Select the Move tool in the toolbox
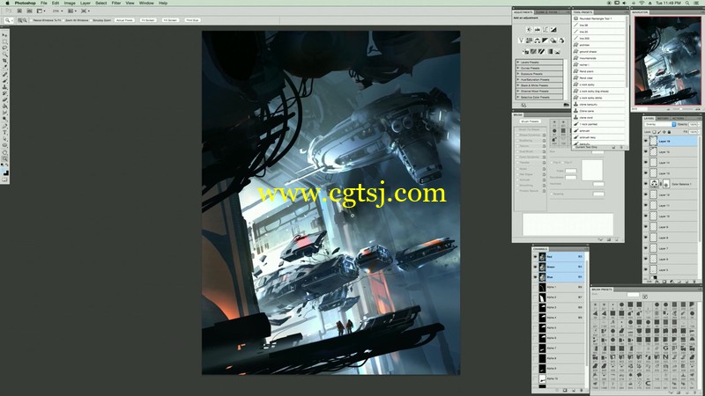 pyautogui.click(x=5, y=34)
